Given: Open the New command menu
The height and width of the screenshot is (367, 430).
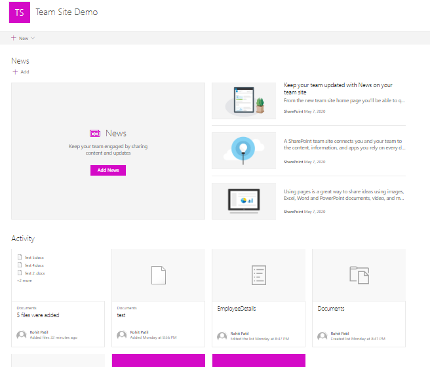Looking at the screenshot, I should click(23, 38).
